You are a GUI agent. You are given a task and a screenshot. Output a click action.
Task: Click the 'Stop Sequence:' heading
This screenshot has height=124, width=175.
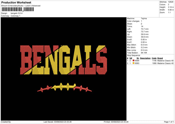[x=134, y=56]
